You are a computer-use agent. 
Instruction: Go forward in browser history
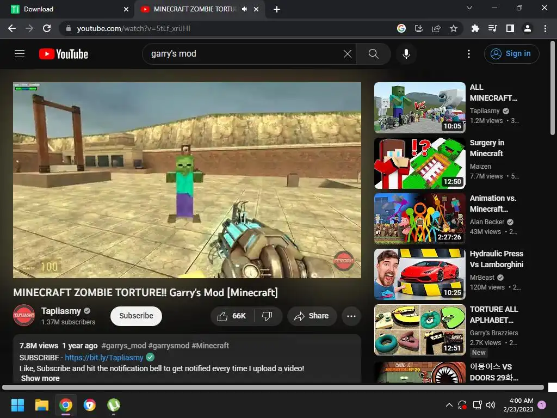point(29,28)
